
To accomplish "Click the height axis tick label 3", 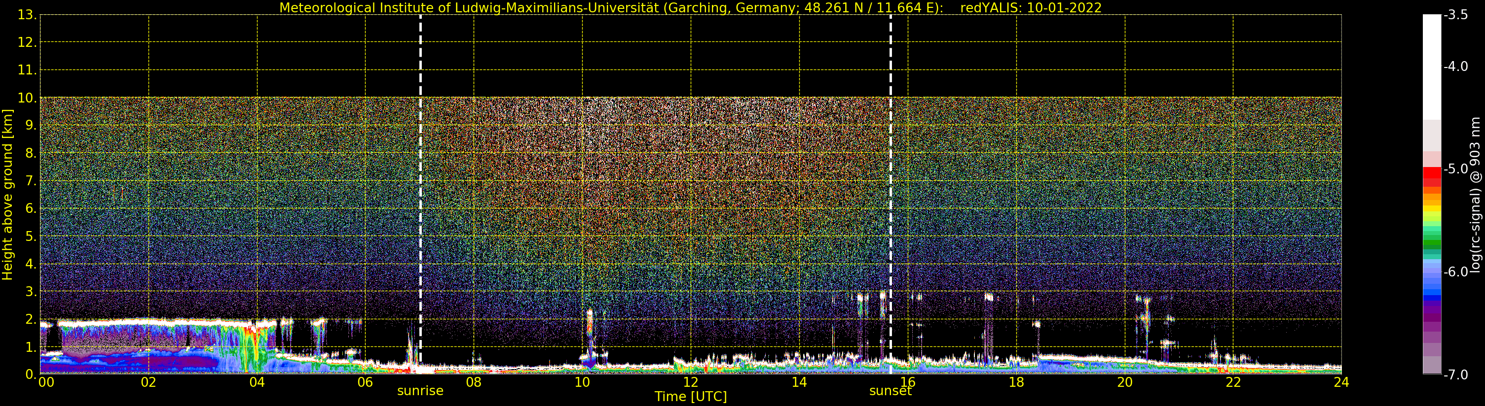I will pos(31,292).
